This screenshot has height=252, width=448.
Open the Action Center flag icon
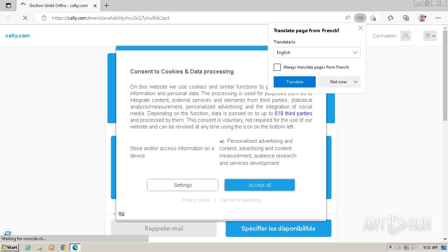[415, 247]
